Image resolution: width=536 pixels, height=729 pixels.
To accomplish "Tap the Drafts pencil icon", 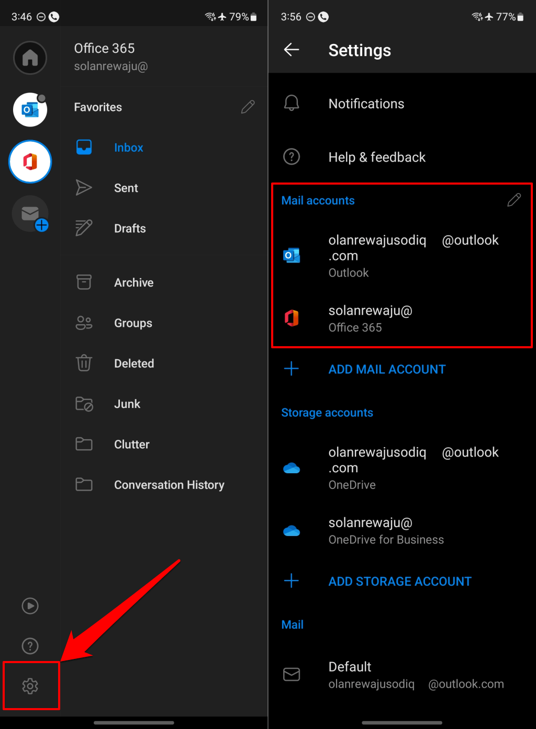I will click(x=84, y=228).
